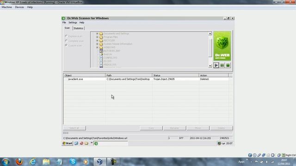Click the CONFIG.SYS file icon

pos(101,58)
